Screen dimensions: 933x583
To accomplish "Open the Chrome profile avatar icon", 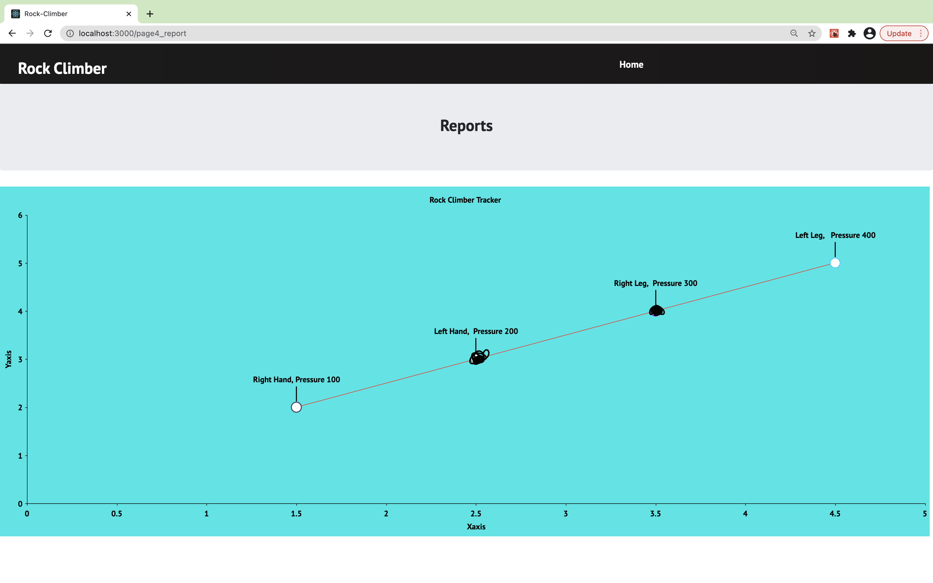I will click(x=869, y=34).
